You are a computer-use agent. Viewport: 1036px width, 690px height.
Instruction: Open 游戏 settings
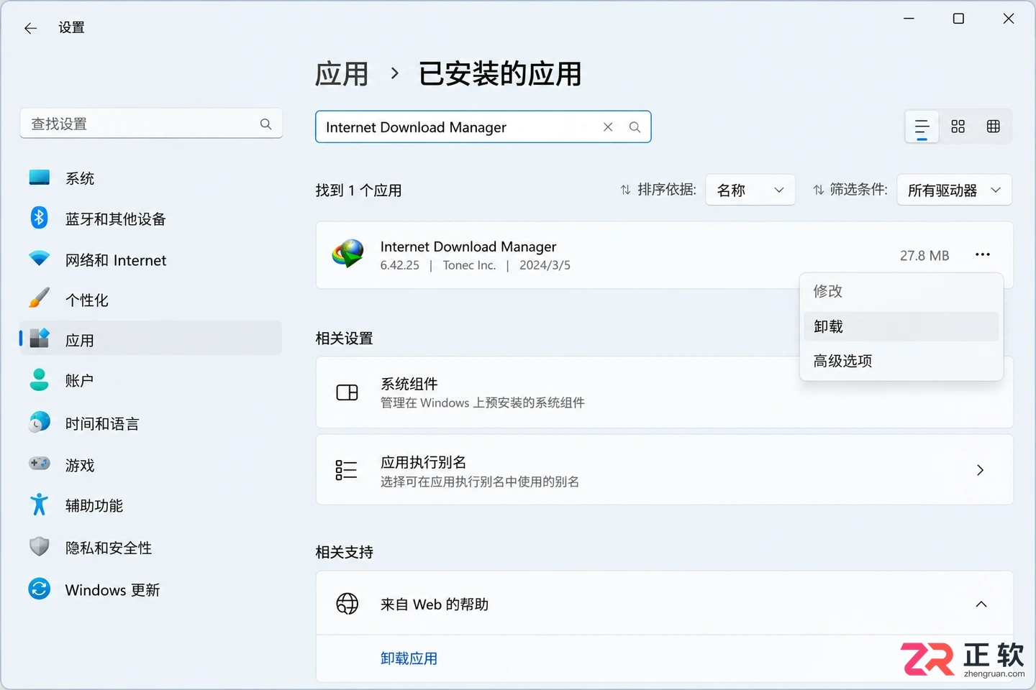coord(150,465)
